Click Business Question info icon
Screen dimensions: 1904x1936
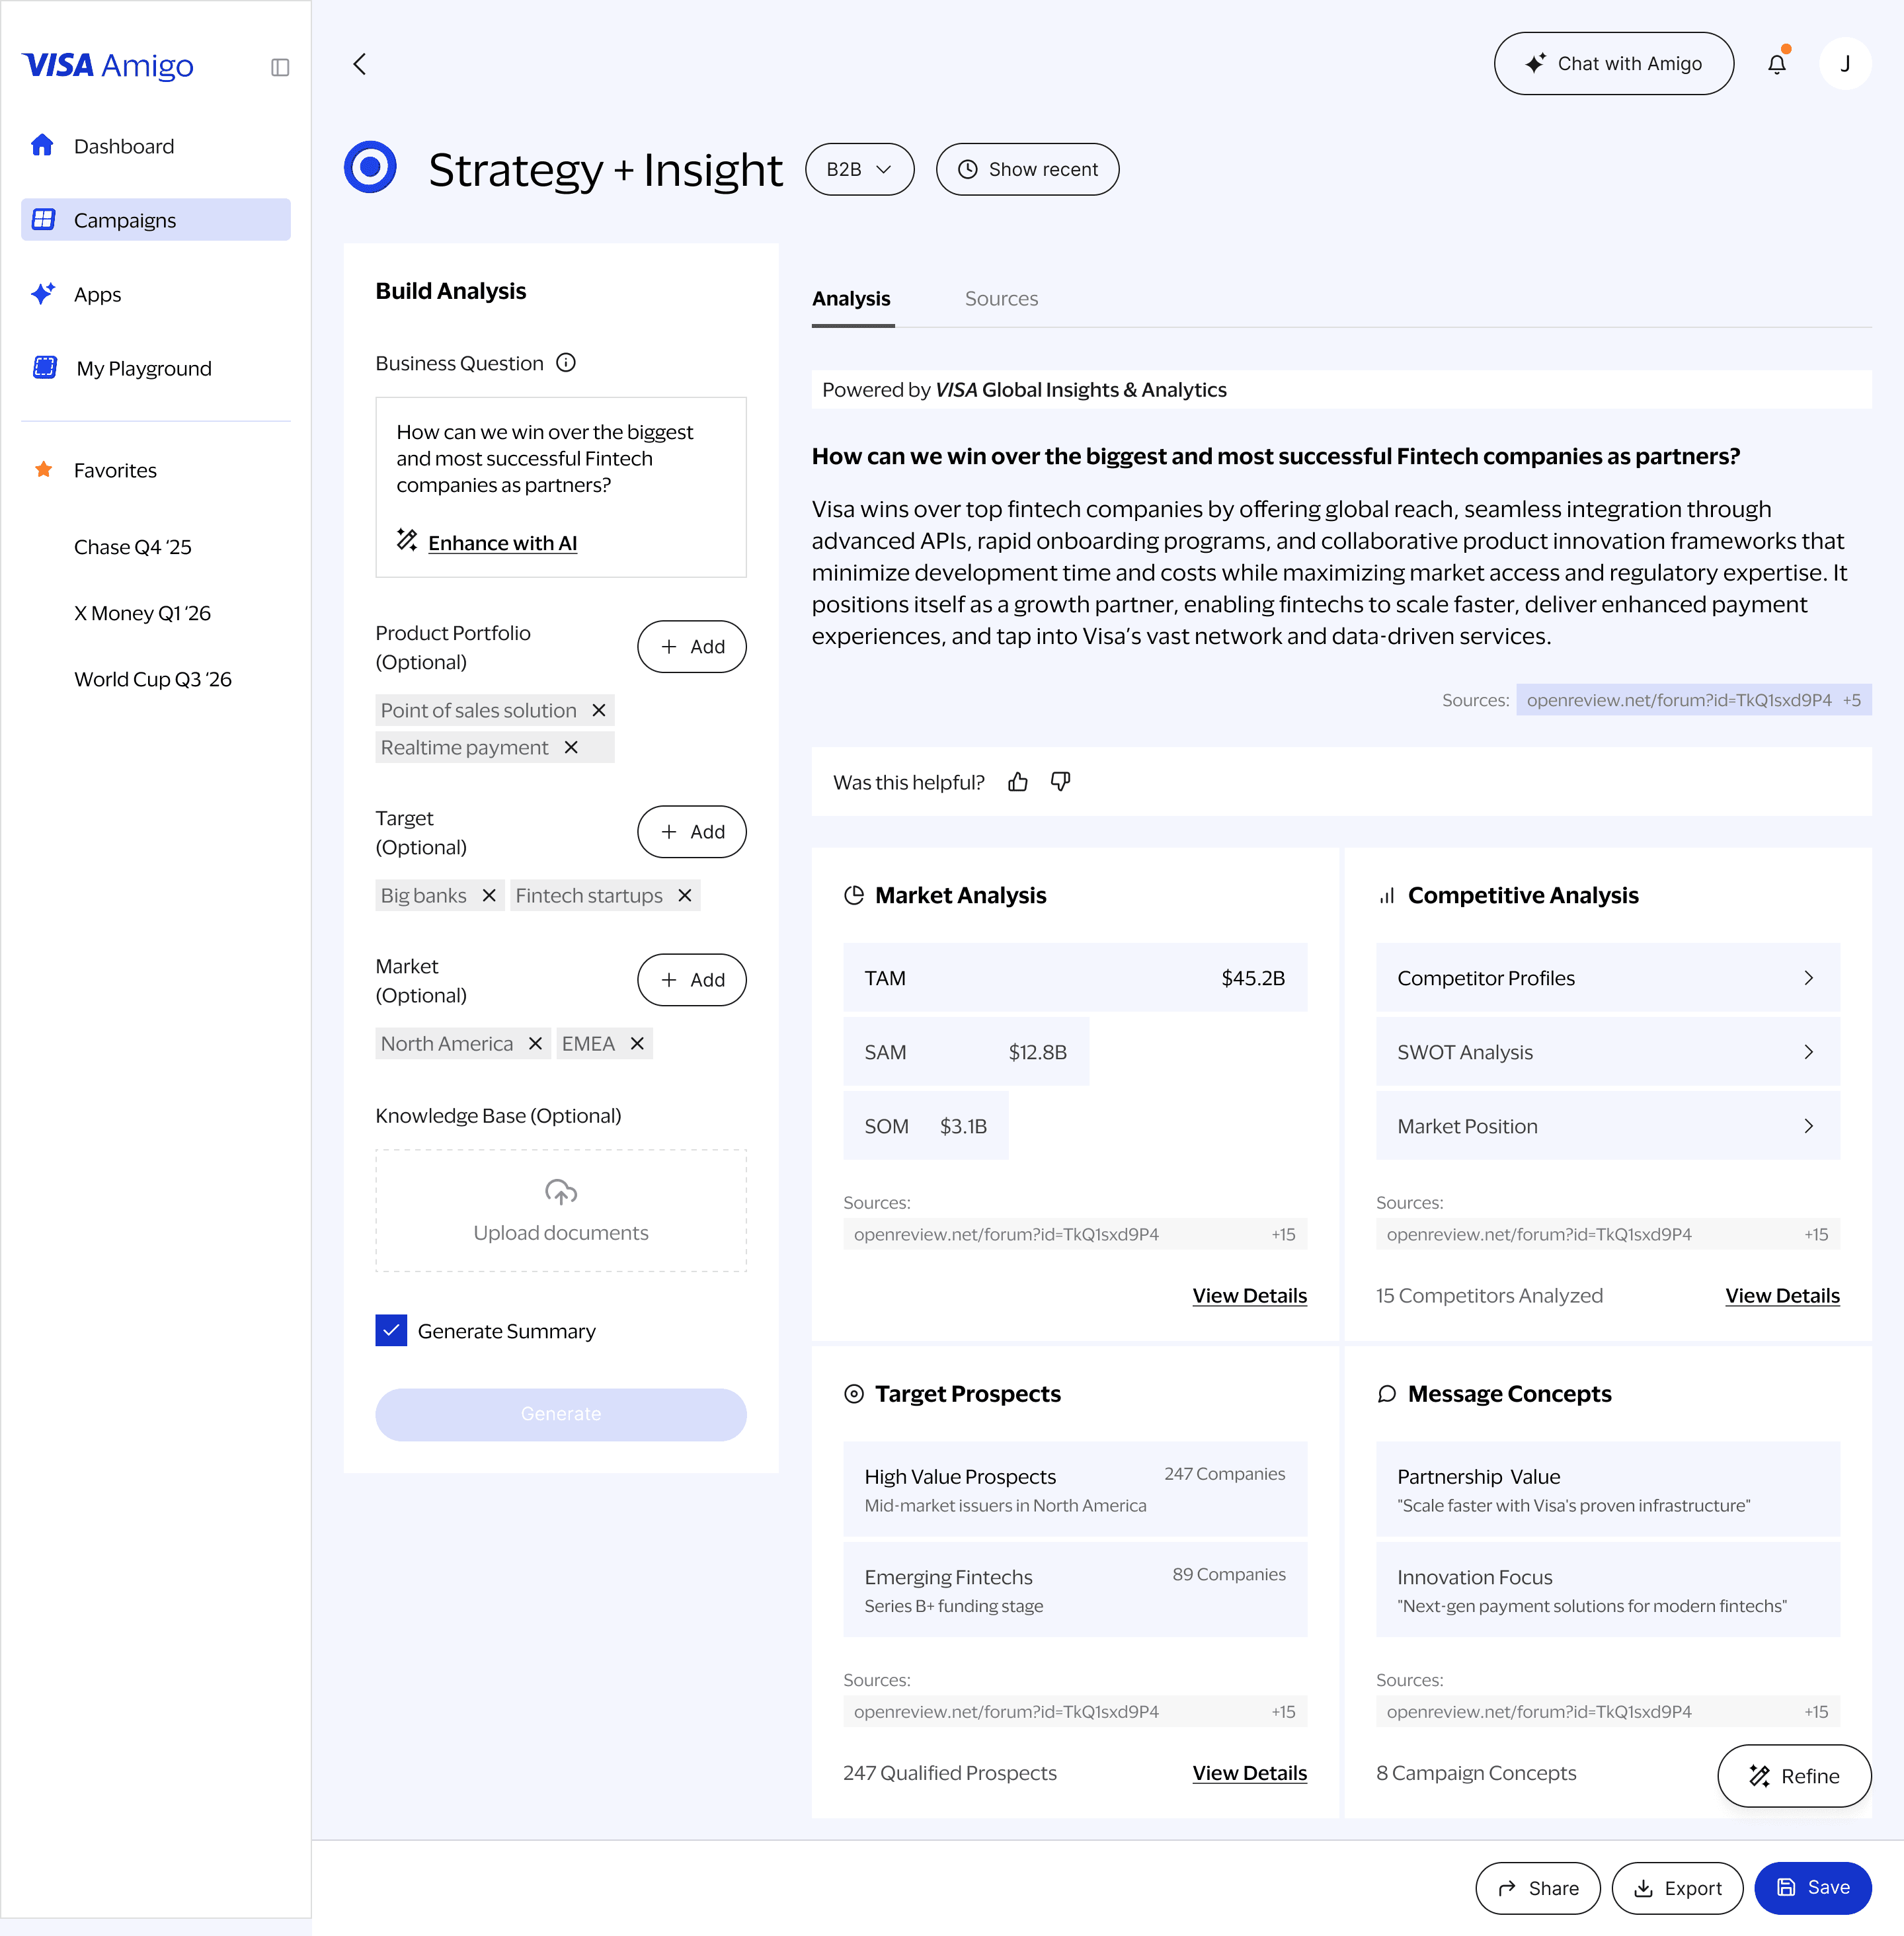(566, 363)
